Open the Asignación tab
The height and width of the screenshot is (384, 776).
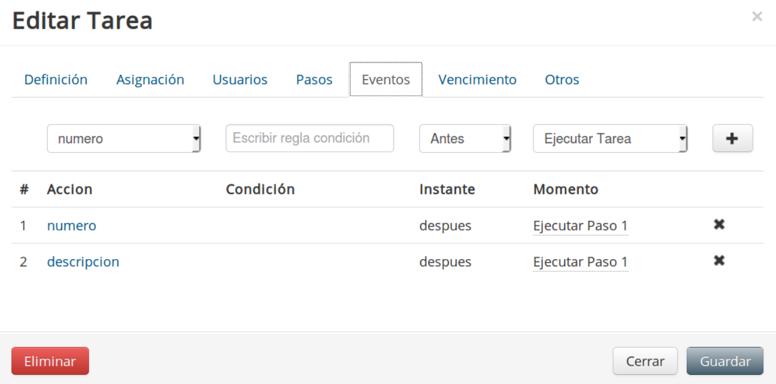[x=150, y=79]
